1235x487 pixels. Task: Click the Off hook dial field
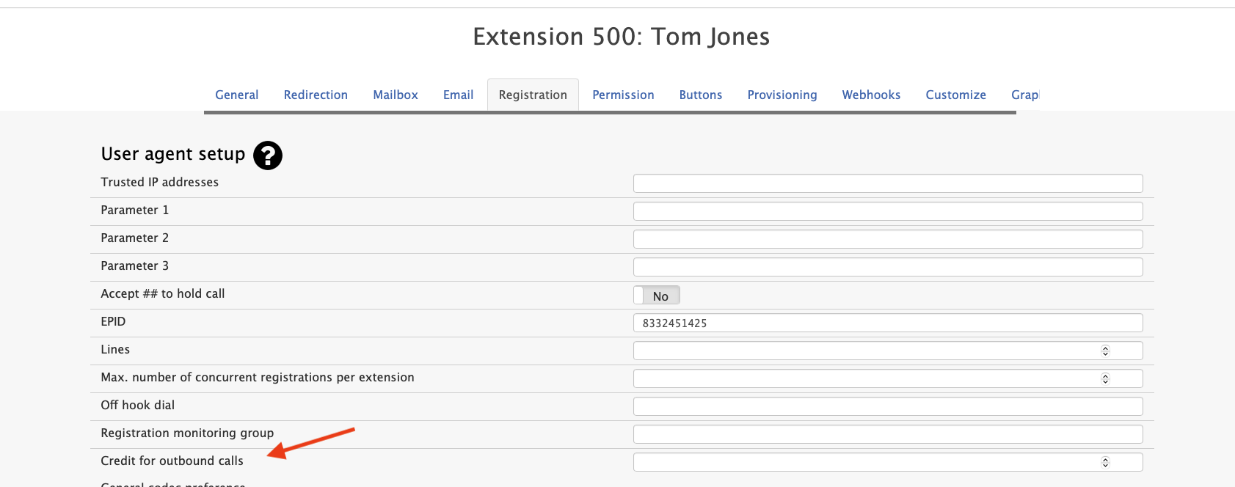click(x=888, y=406)
